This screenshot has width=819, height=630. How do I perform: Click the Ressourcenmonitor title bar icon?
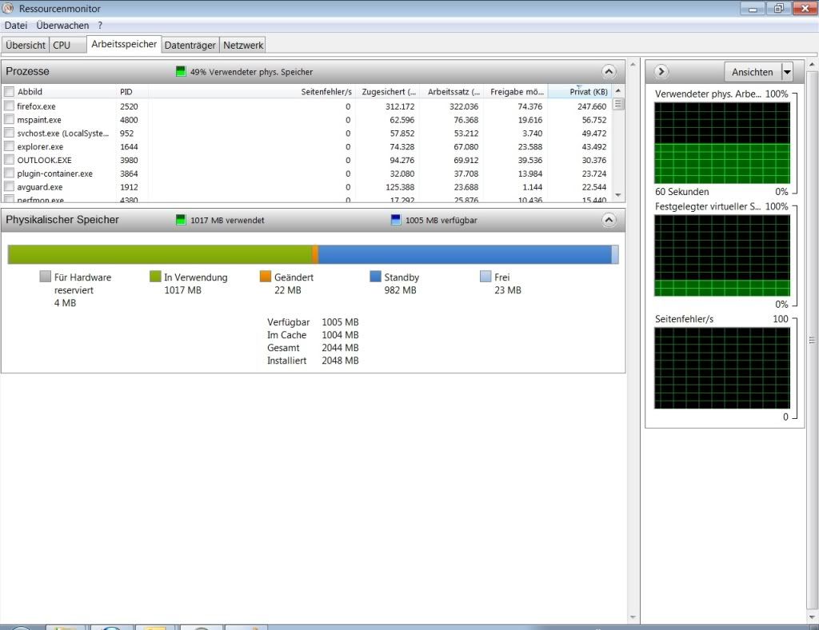point(9,9)
